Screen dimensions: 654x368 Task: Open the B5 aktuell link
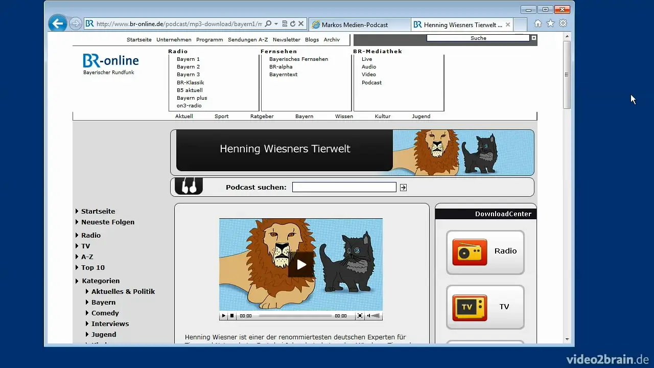click(x=190, y=90)
